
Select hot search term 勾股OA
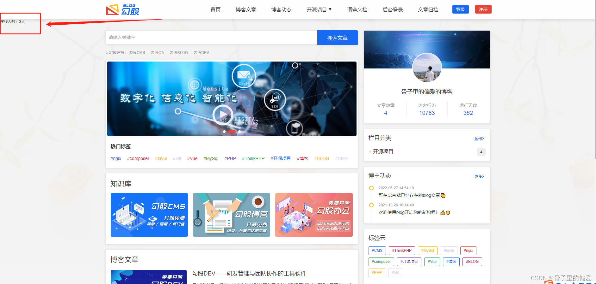[157, 53]
